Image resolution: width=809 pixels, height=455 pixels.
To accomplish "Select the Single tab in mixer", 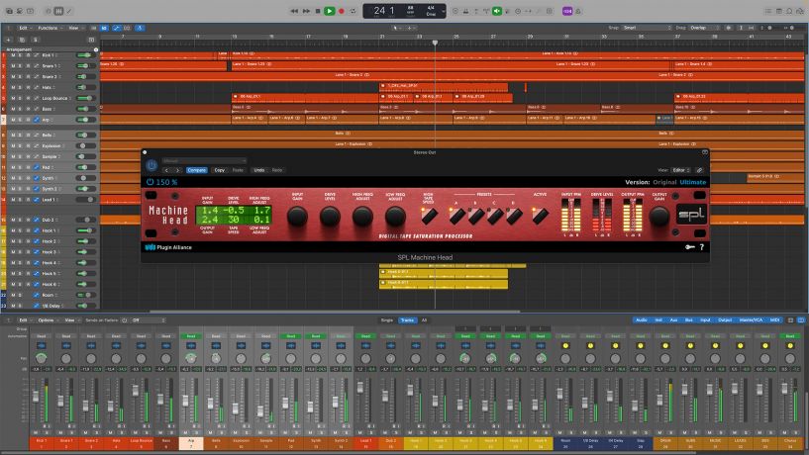I will click(x=387, y=320).
